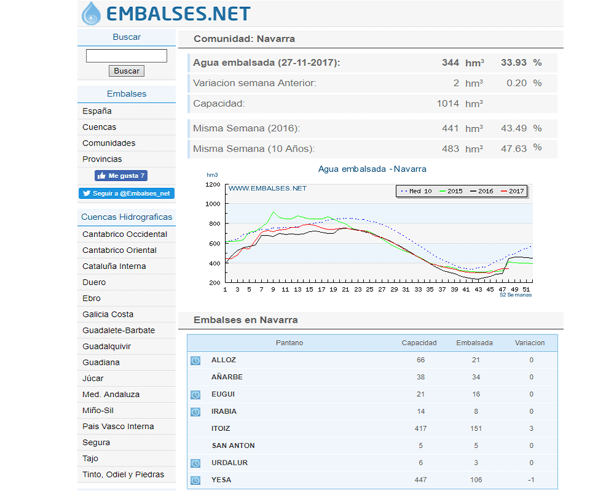
Task: Click the Embalses.net water drop logo
Action: (92, 14)
